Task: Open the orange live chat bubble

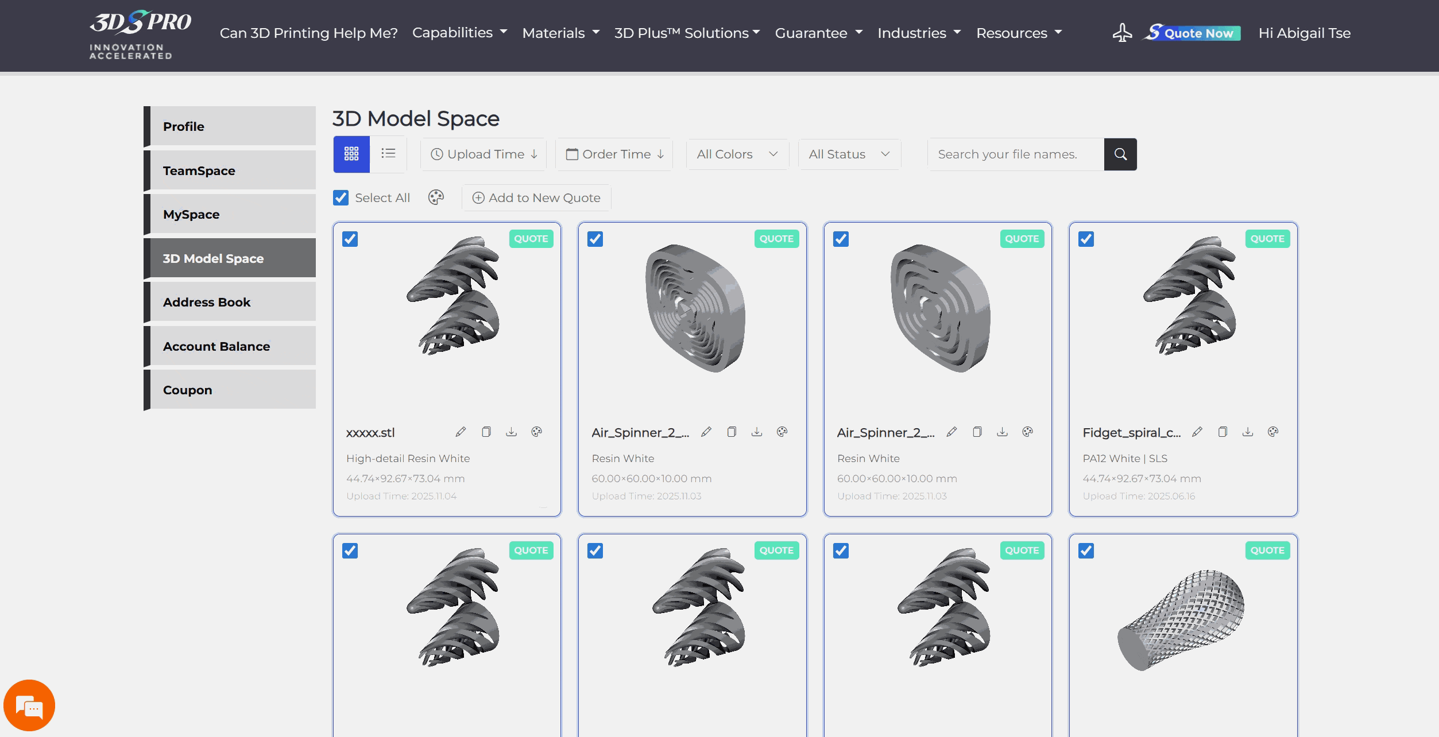Action: point(29,705)
